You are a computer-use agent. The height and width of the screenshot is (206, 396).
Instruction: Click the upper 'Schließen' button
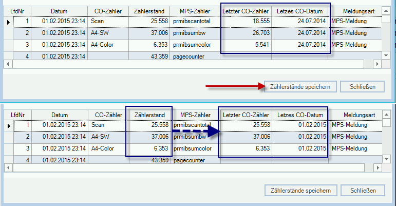[x=362, y=86]
